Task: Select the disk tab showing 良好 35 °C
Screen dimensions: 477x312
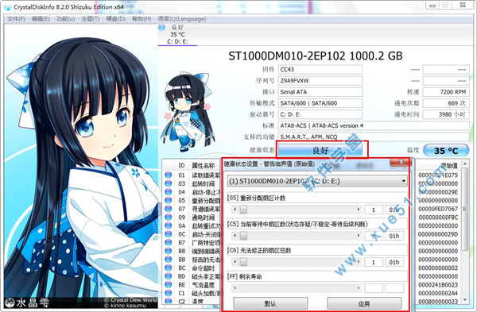Action: pyautogui.click(x=177, y=34)
